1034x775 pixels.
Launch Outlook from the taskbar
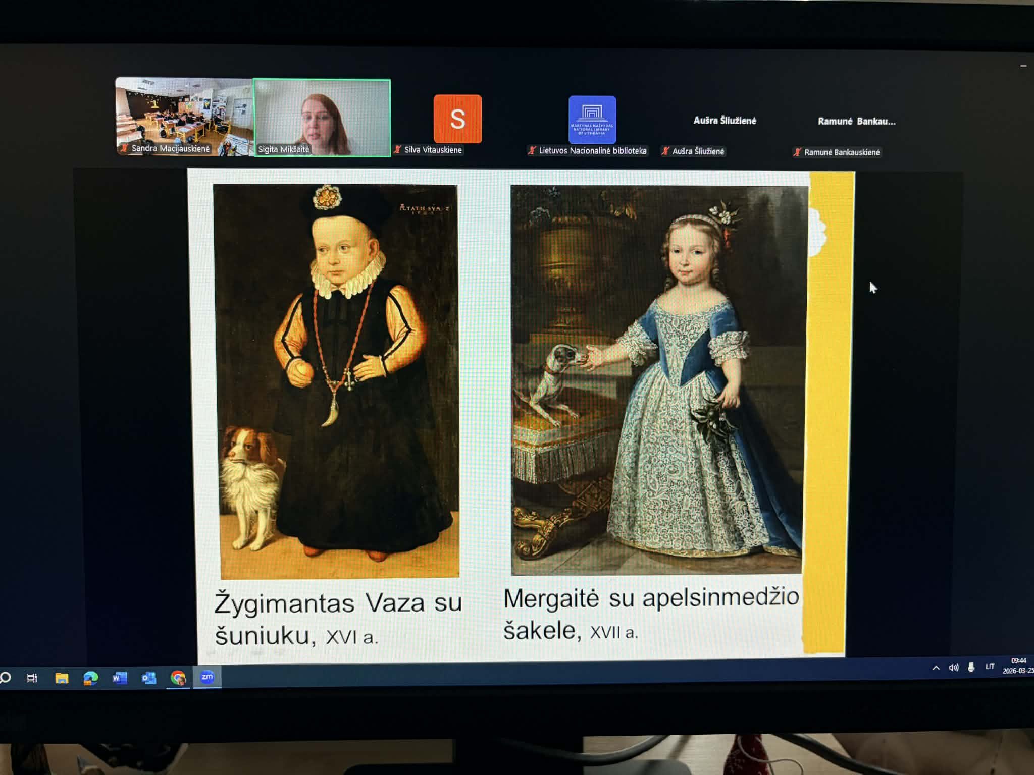(x=149, y=678)
